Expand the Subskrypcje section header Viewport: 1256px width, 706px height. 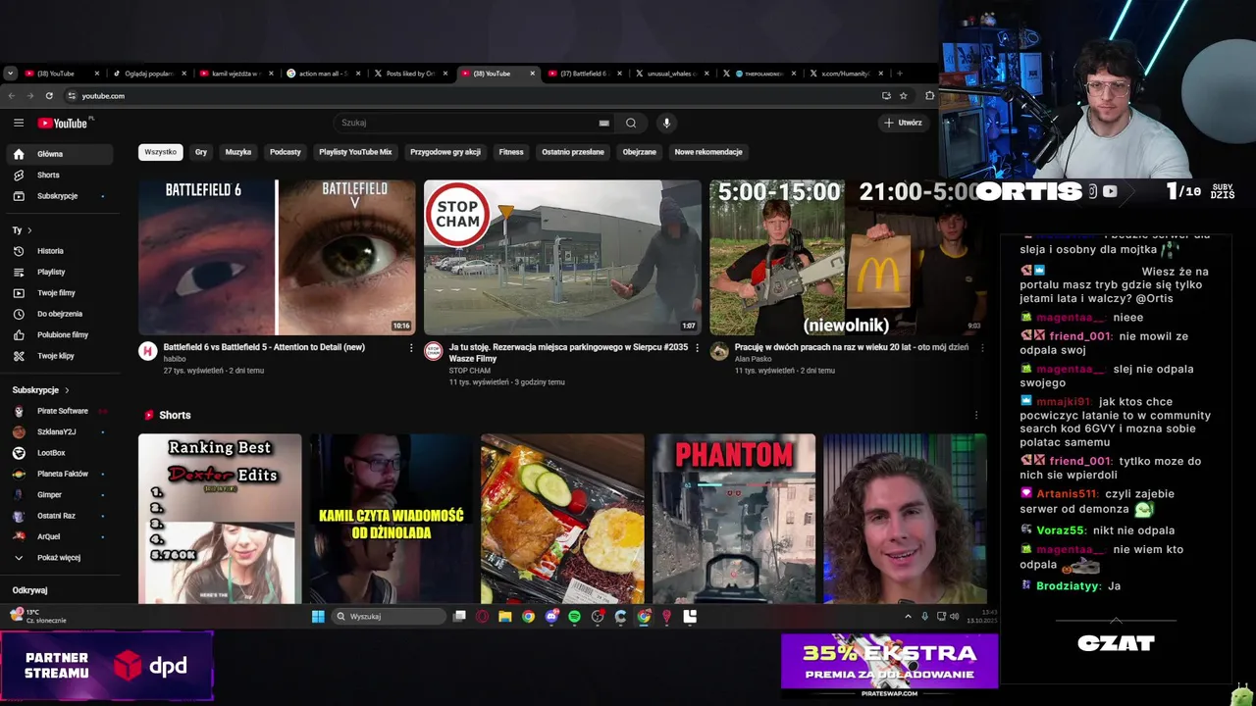pyautogui.click(x=40, y=390)
